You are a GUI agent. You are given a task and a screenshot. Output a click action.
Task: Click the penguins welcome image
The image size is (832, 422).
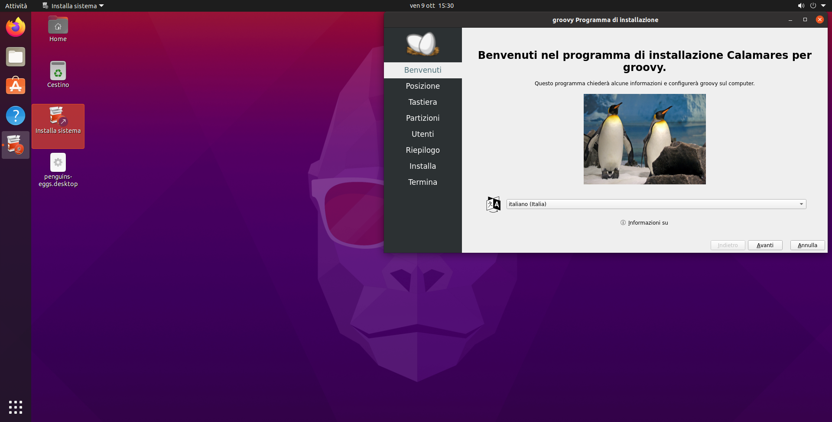[644, 139]
